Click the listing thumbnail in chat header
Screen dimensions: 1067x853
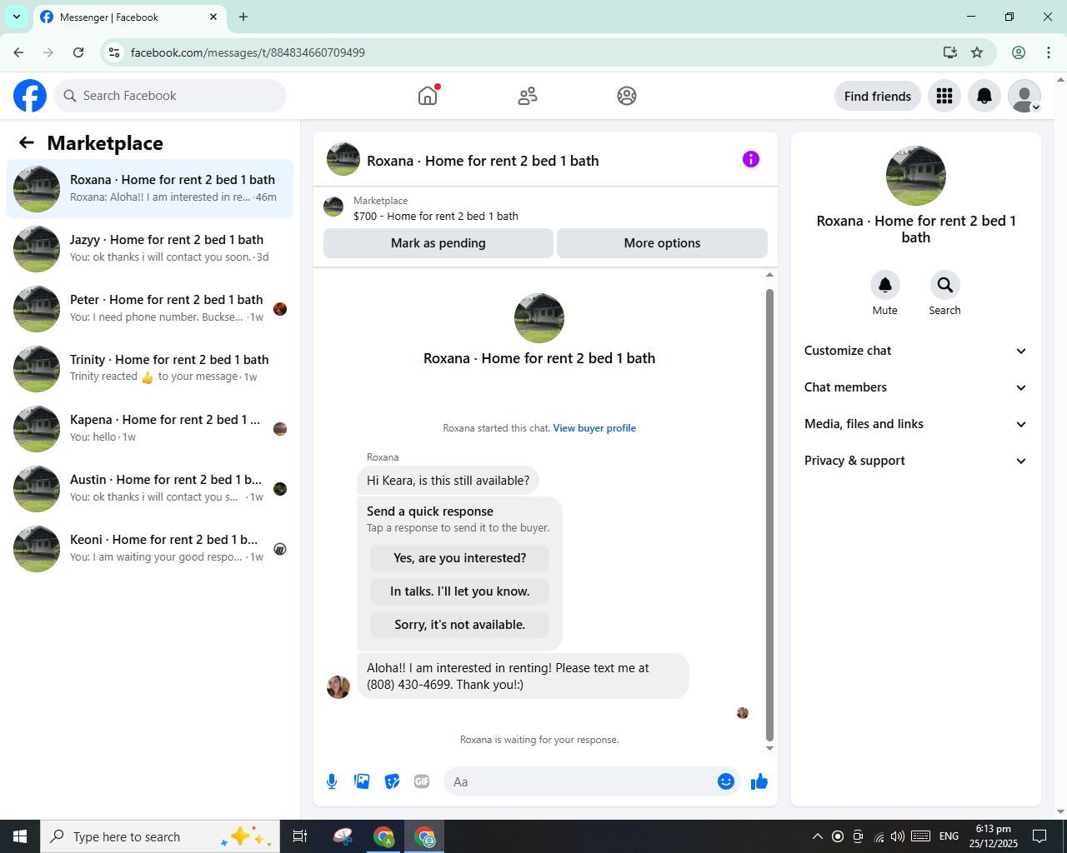[343, 159]
